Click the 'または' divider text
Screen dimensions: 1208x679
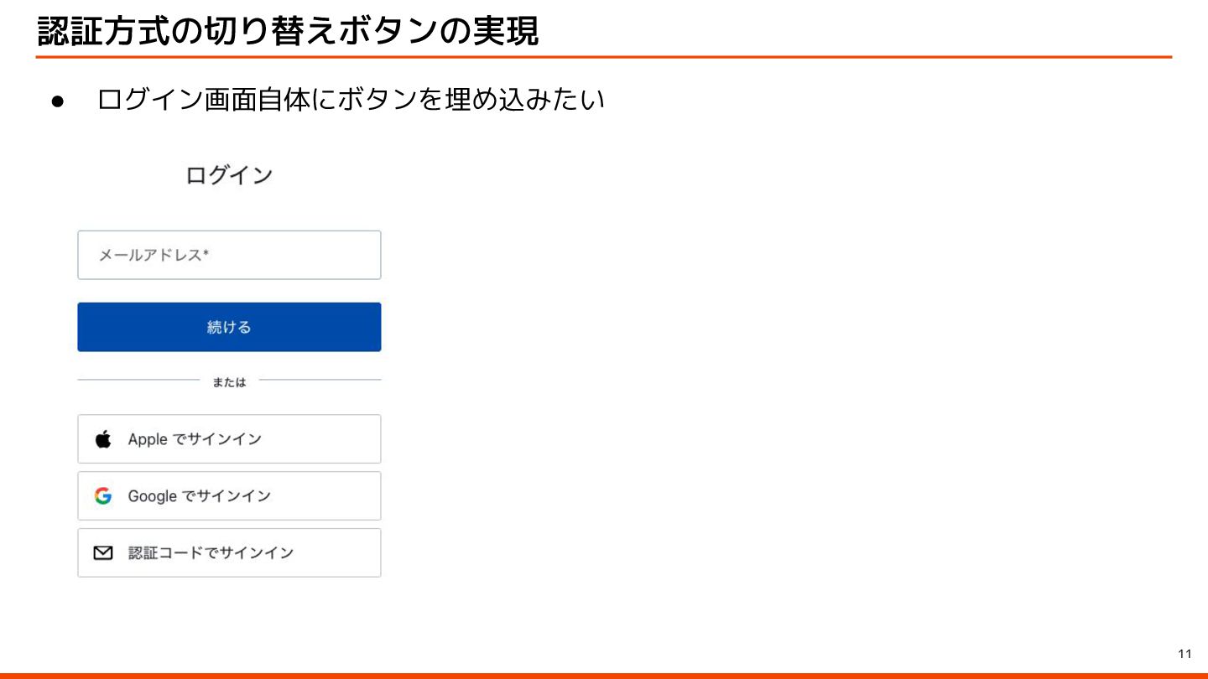click(x=229, y=382)
